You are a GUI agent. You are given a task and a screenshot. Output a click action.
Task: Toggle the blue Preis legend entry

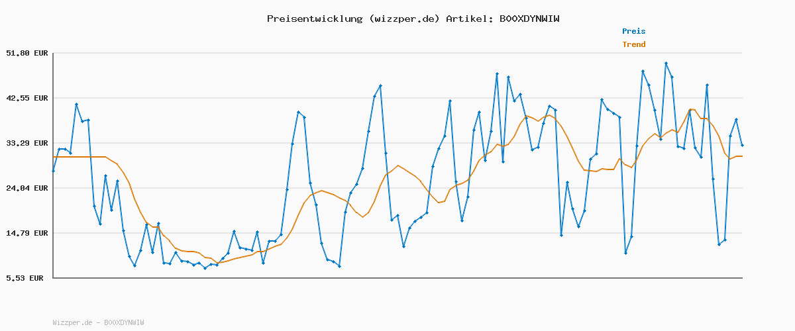point(633,31)
